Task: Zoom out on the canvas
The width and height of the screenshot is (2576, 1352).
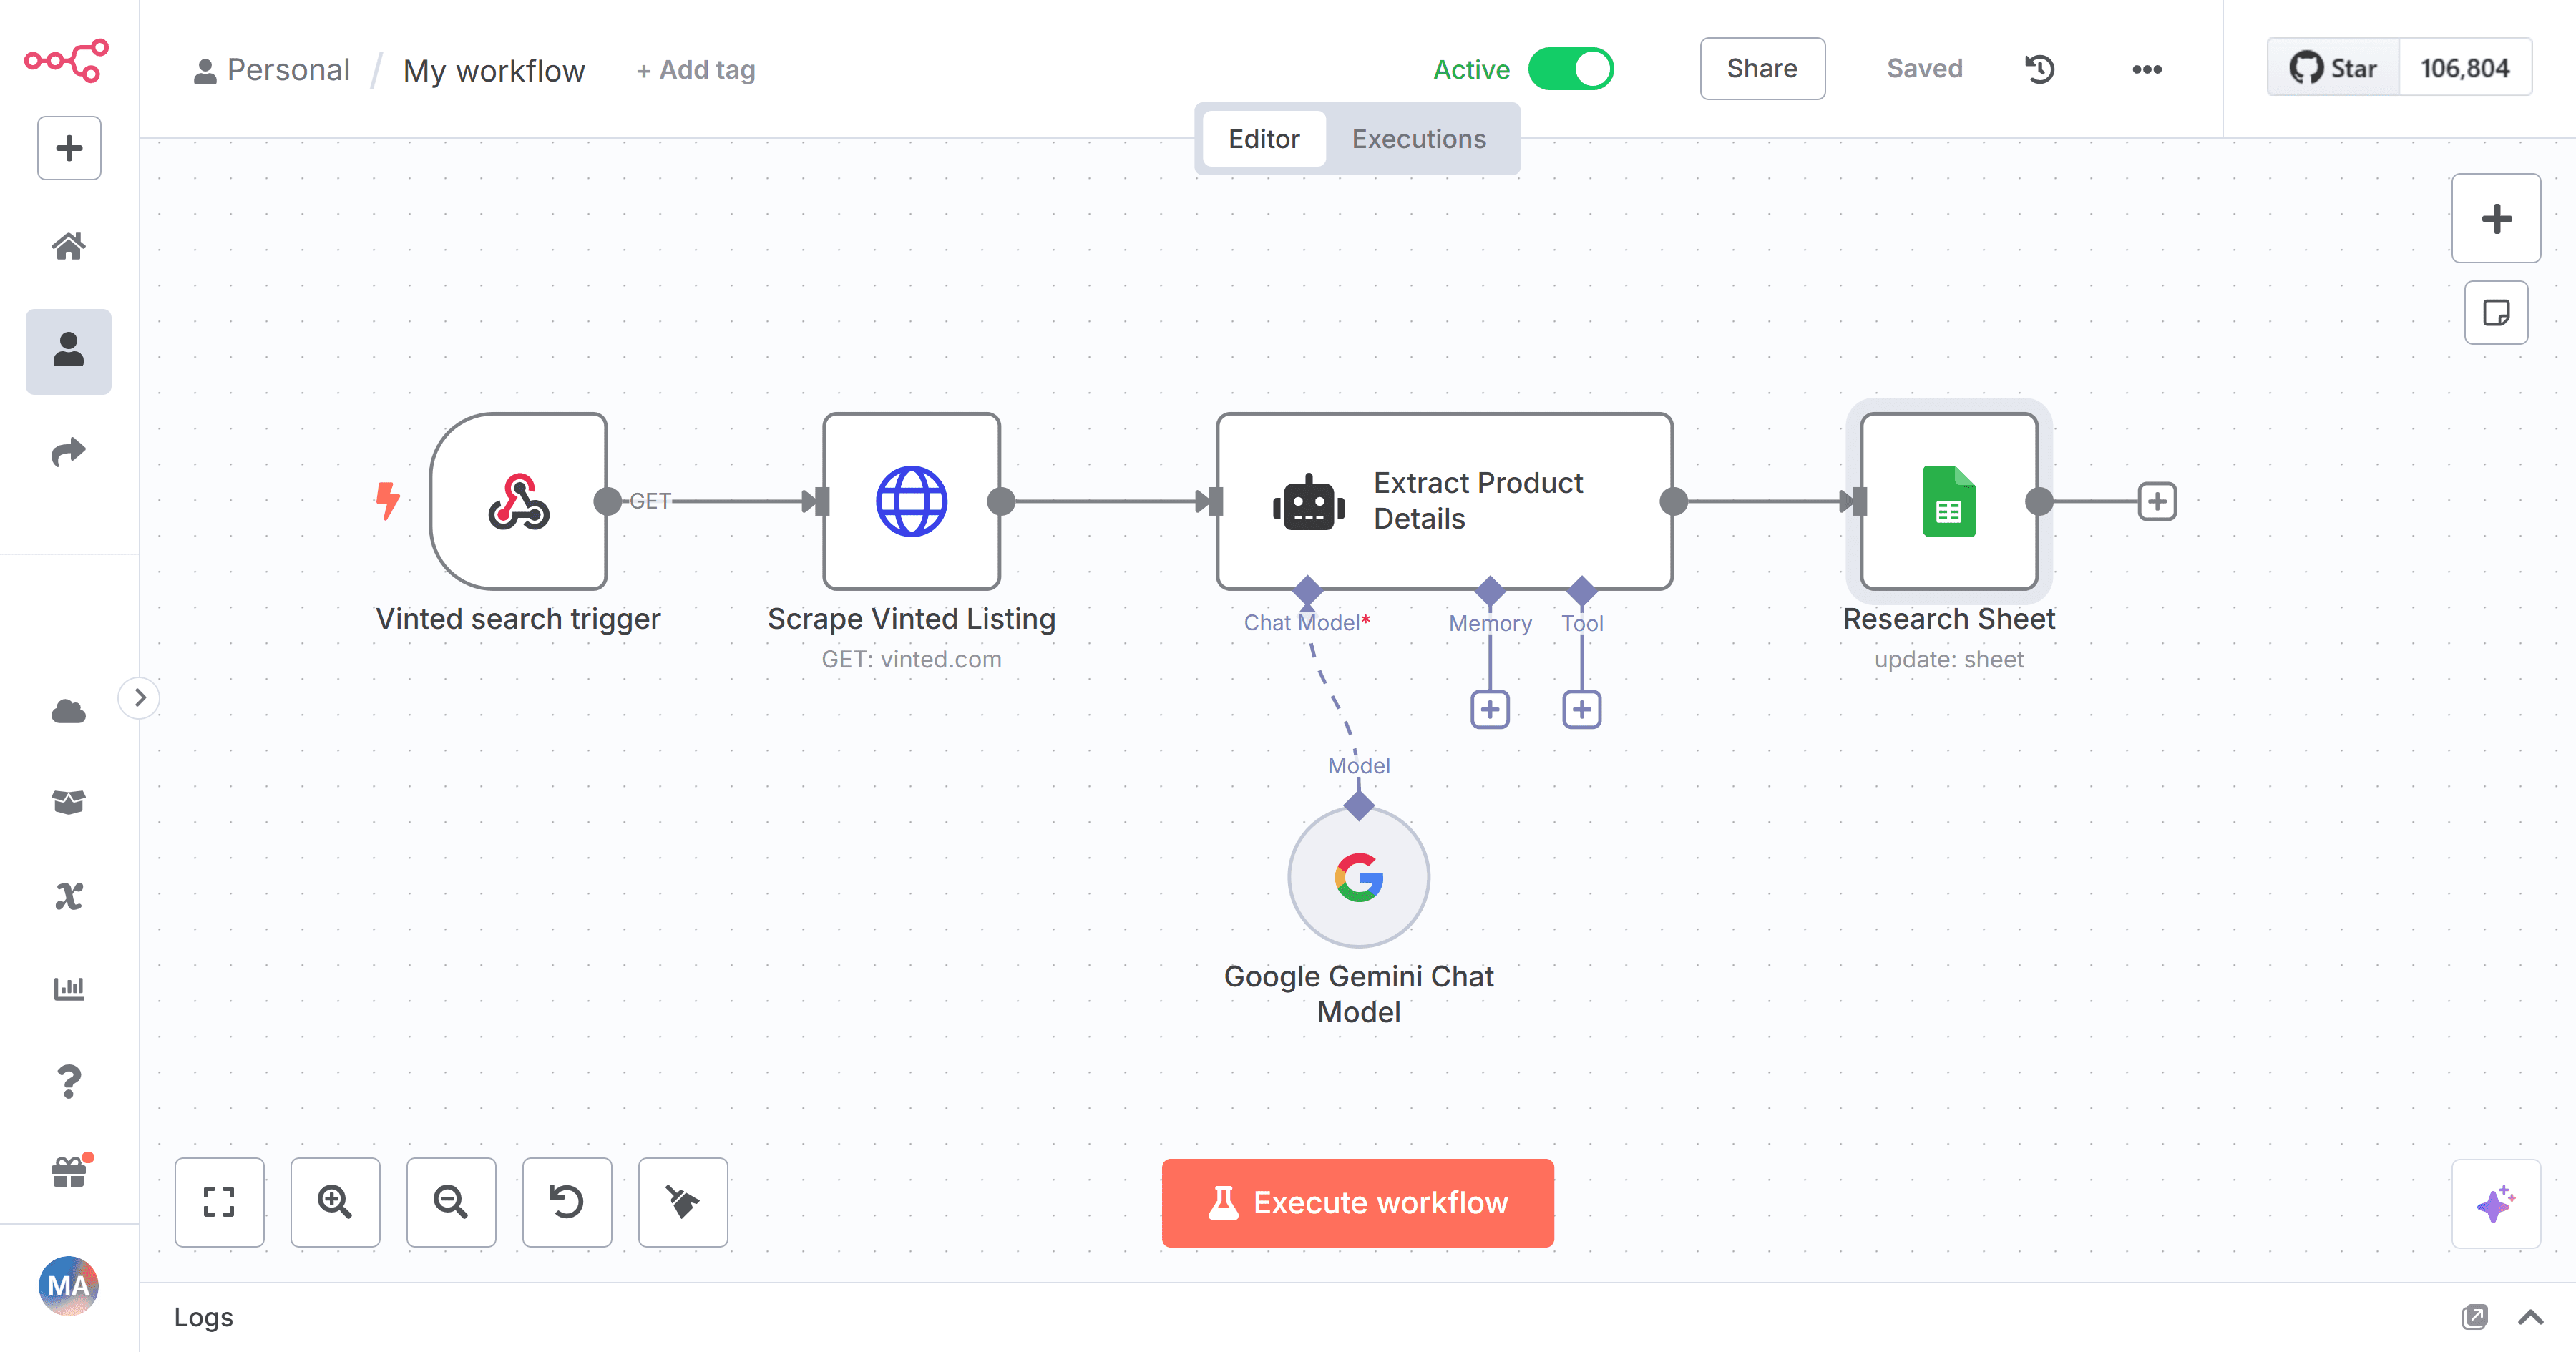Action: click(x=451, y=1202)
